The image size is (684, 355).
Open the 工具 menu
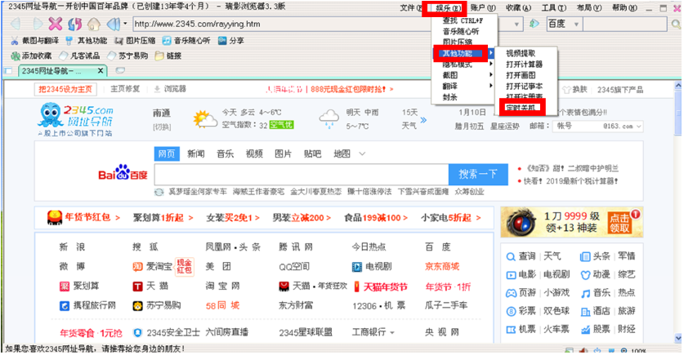pyautogui.click(x=553, y=8)
